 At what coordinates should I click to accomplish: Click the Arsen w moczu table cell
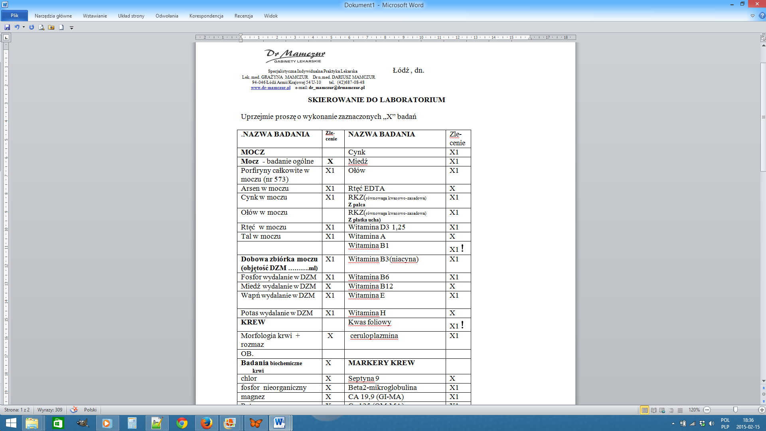click(x=279, y=188)
